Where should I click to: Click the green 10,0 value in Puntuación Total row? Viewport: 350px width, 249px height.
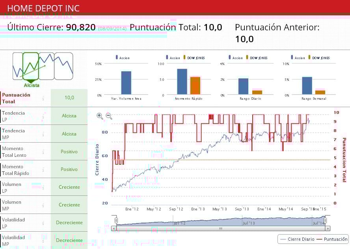pyautogui.click(x=69, y=97)
